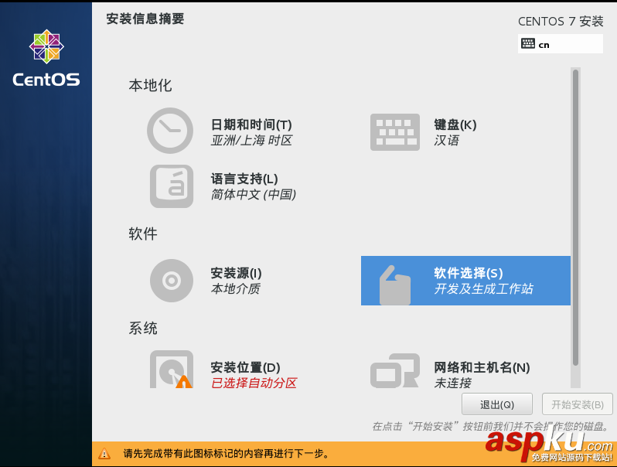This screenshot has width=617, height=467.
Task: Open 安装位置(D) settings
Action: (246, 367)
